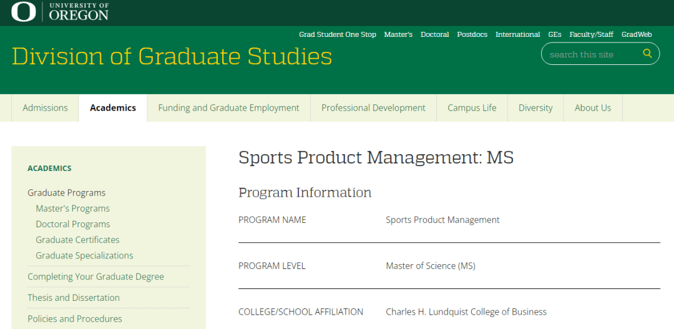674x329 pixels.
Task: Open Professional Development tab
Action: click(374, 108)
